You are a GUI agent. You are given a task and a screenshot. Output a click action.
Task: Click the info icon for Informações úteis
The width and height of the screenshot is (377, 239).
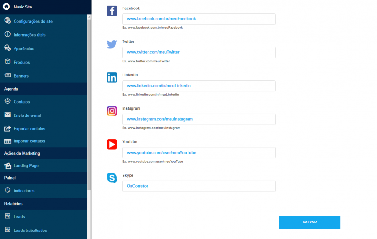coord(8,34)
